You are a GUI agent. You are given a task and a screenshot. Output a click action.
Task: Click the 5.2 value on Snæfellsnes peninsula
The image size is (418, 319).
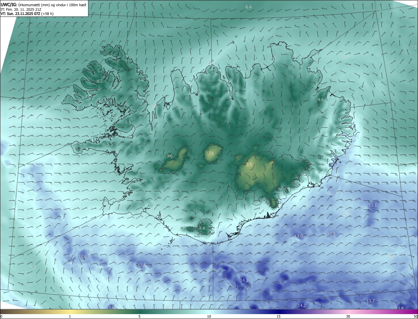tap(79, 148)
